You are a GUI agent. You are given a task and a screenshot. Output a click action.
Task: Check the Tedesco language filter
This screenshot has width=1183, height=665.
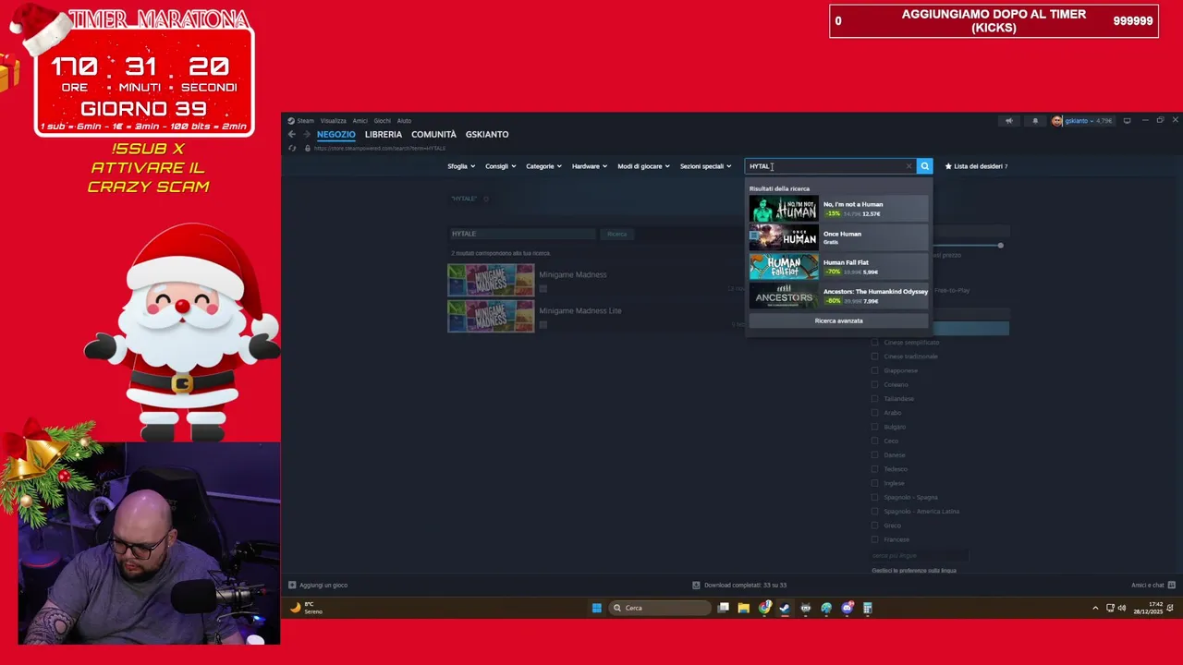pyautogui.click(x=875, y=469)
